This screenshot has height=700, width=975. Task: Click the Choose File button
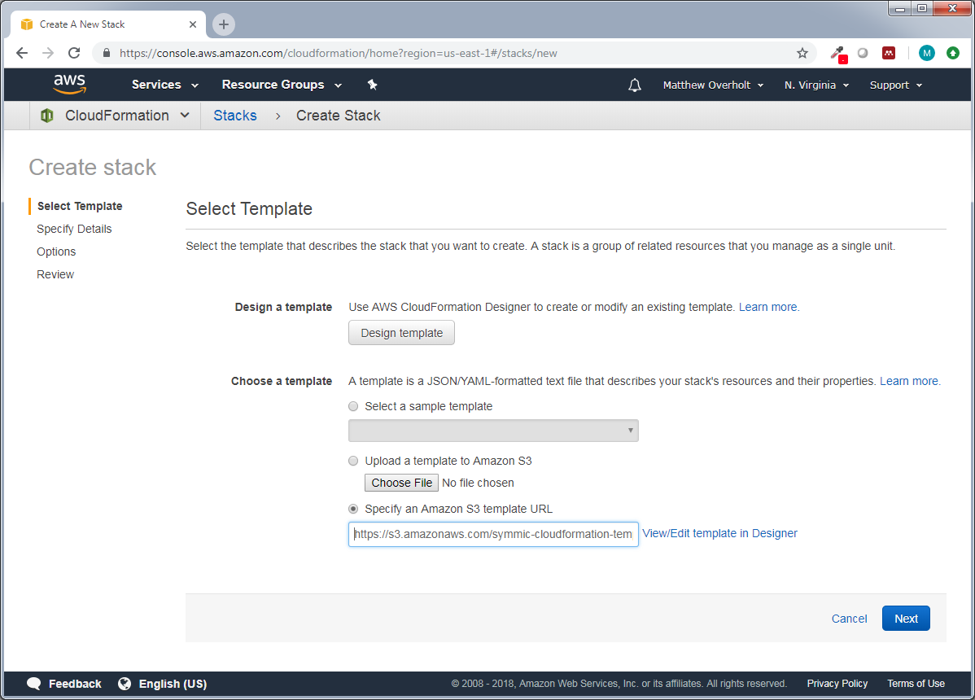click(401, 483)
